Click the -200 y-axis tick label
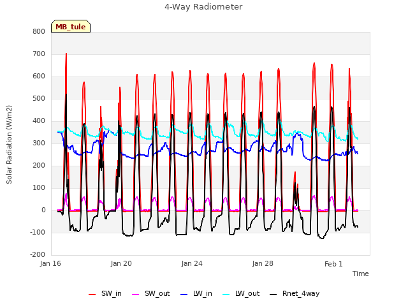The width and height of the screenshot is (408, 306). 38,254
